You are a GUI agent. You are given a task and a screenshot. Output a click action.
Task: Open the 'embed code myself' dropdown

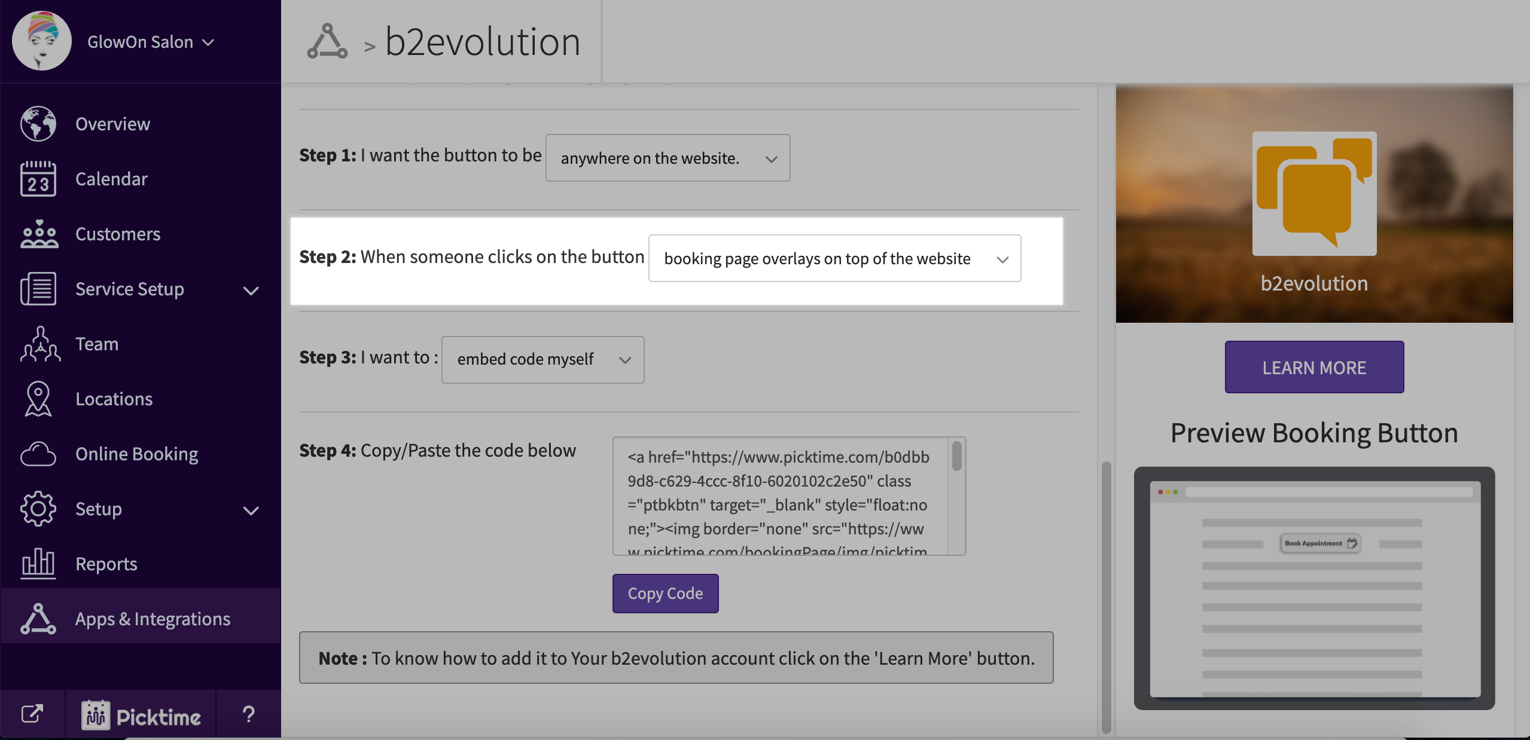pyautogui.click(x=542, y=359)
